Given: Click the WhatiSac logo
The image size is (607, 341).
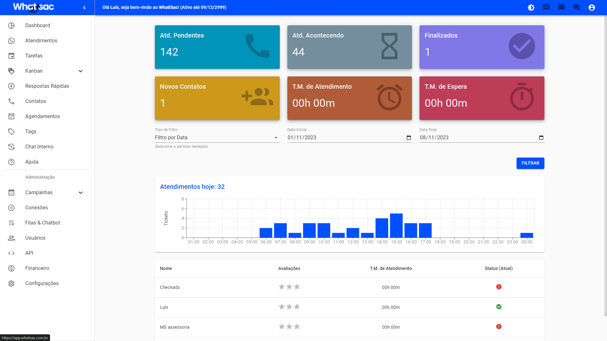Looking at the screenshot, I should (34, 8).
